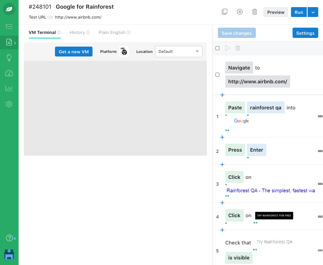
Task: Click the Rainforest QA link screenshot
Action: pos(270,190)
